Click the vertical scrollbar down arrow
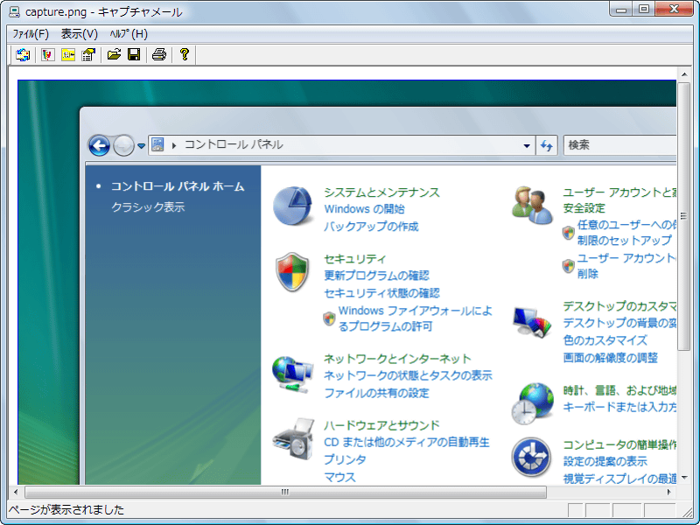Screen dimensions: 700x525 (x=684, y=478)
